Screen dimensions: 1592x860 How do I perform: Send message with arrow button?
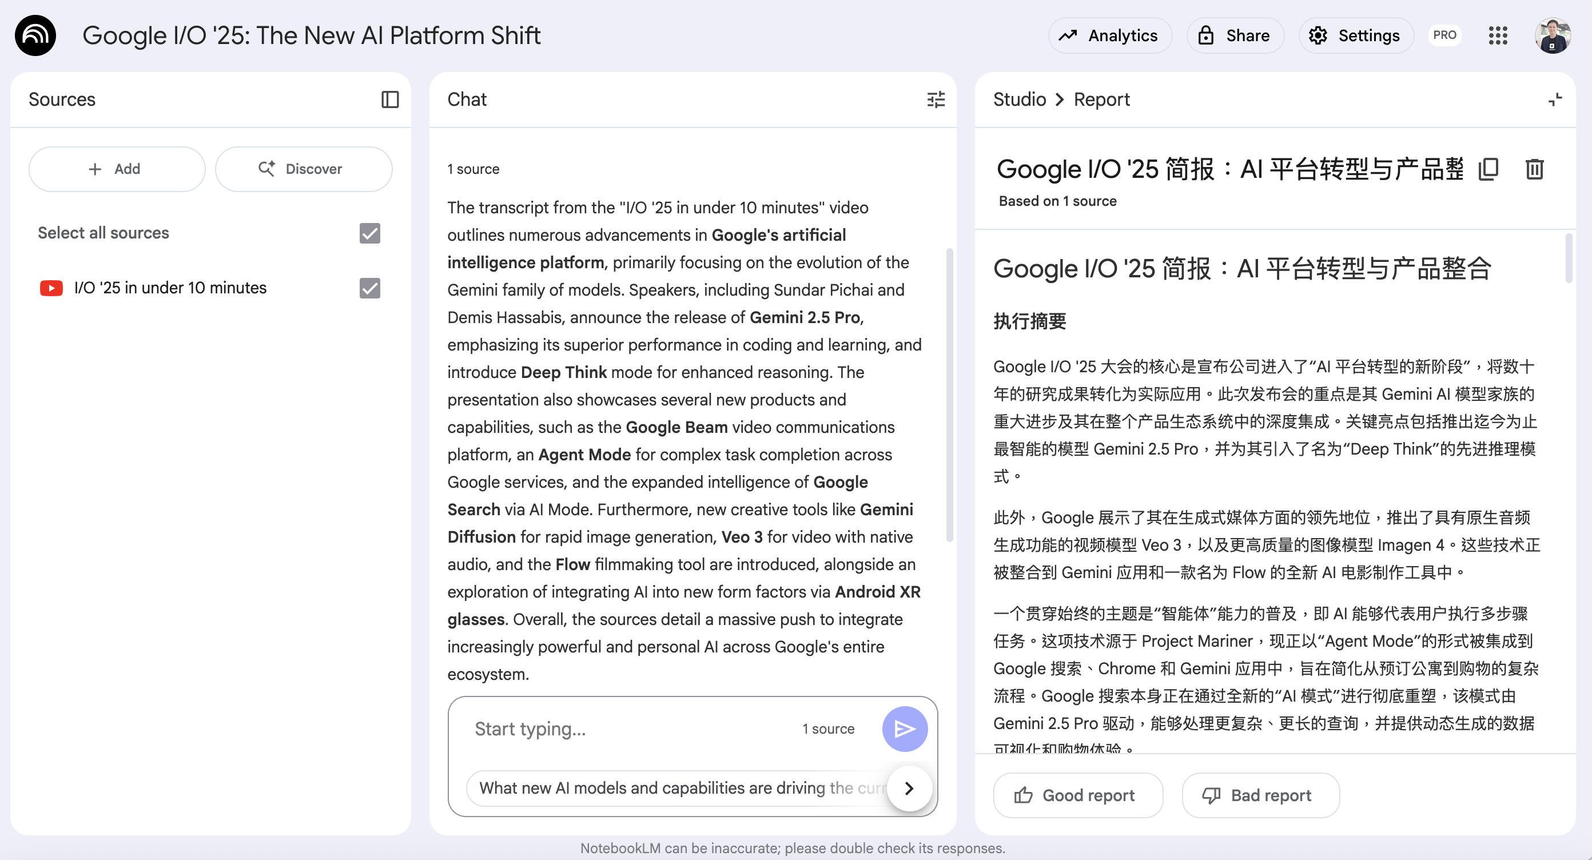904,728
